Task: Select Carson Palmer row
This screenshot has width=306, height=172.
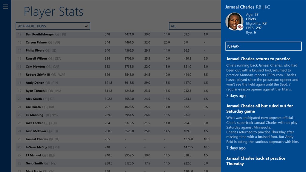Action: point(118,42)
